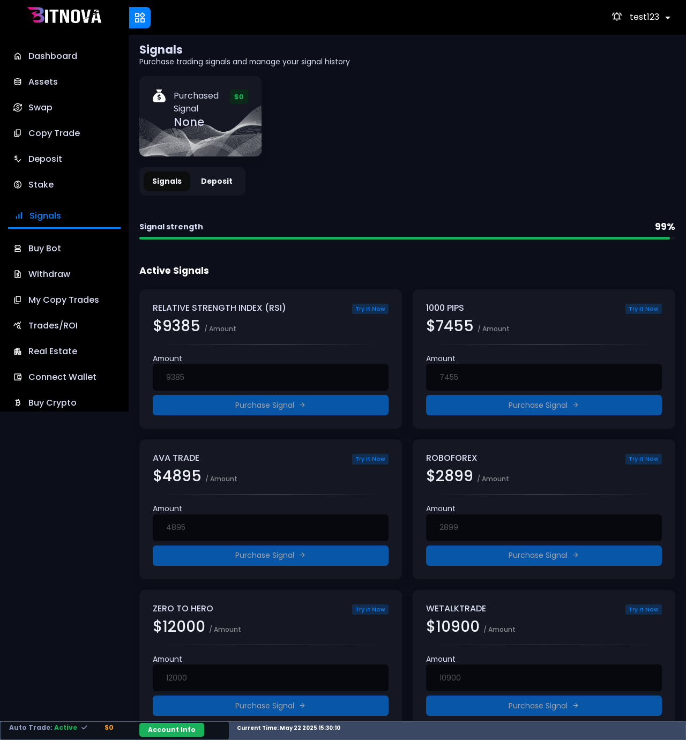This screenshot has width=686, height=740.
Task: Purchase the RSI signal
Action: tap(271, 405)
